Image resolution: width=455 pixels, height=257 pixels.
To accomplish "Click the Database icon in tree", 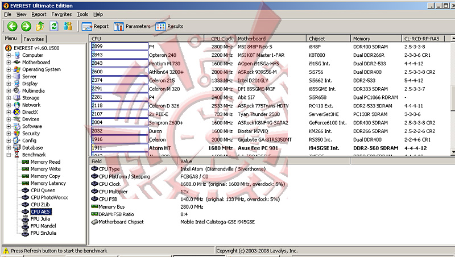I will point(17,148).
